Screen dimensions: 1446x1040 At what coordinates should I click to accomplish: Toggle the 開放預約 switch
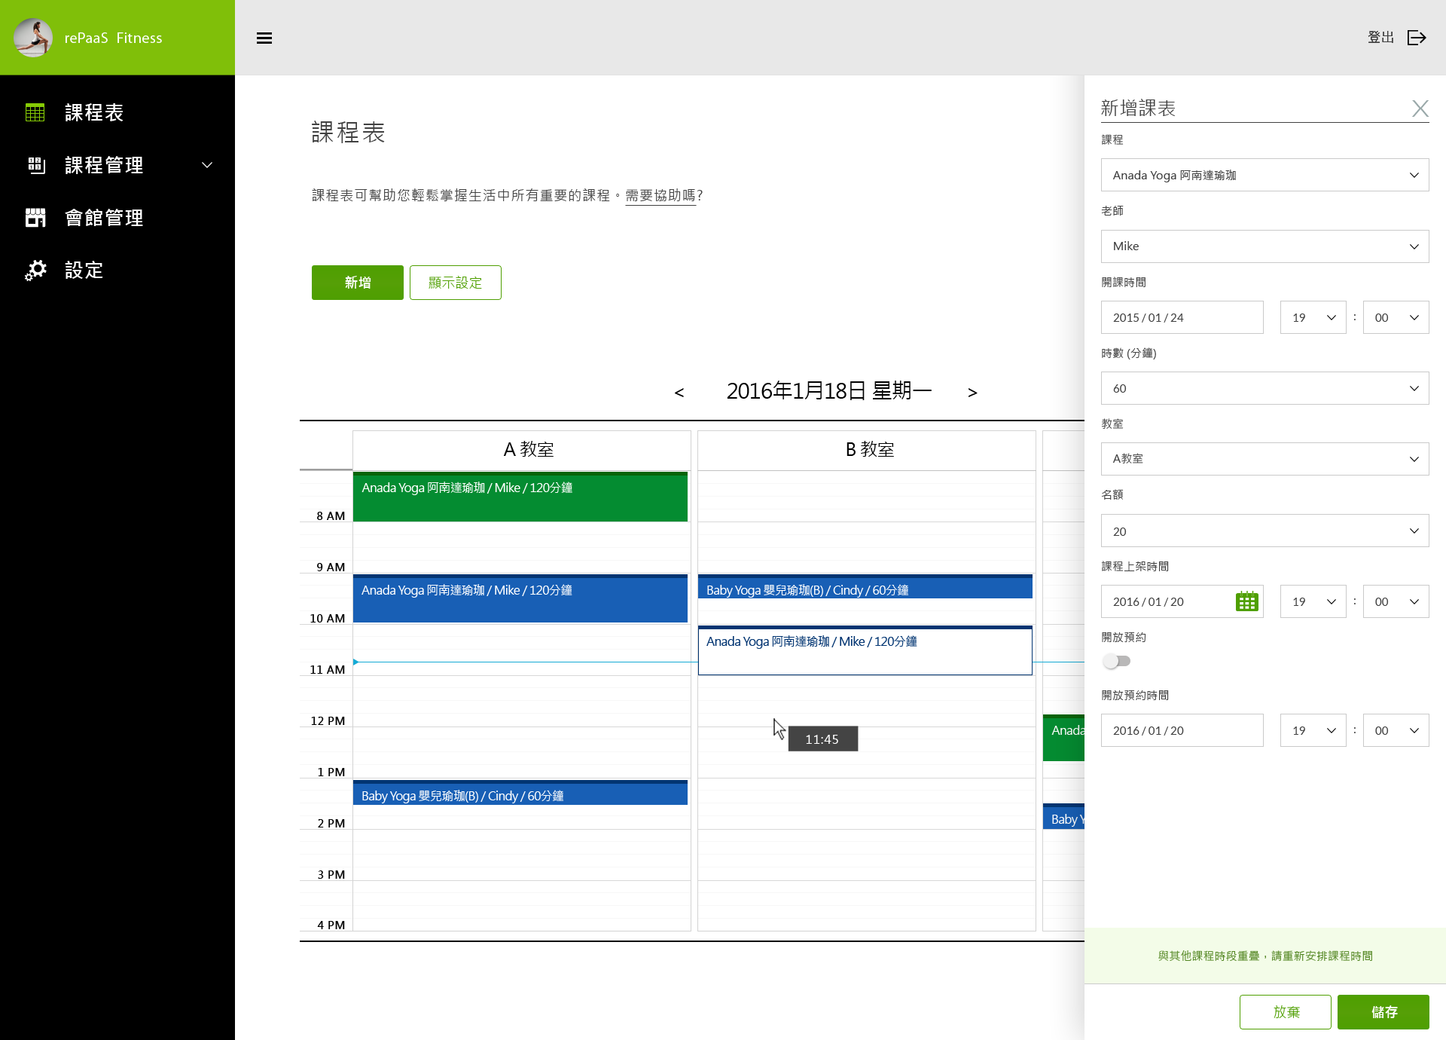[1116, 661]
